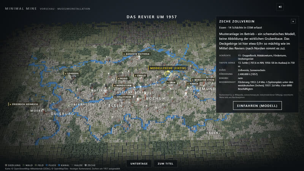The image size is (304, 171).
Task: Mute sound with the speaker icon
Action: 280,7
